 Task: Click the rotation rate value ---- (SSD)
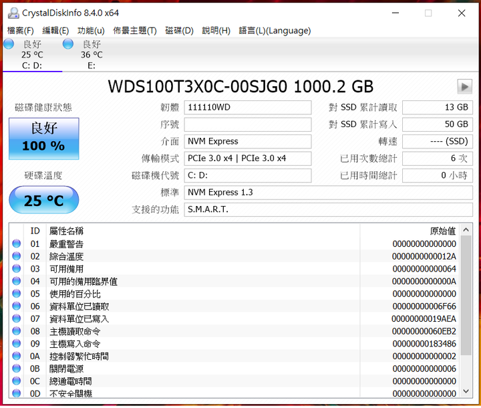pos(438,141)
